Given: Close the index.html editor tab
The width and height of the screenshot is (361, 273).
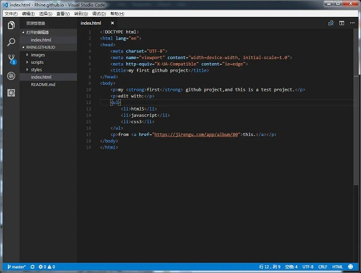Looking at the screenshot, I should pyautogui.click(x=112, y=23).
